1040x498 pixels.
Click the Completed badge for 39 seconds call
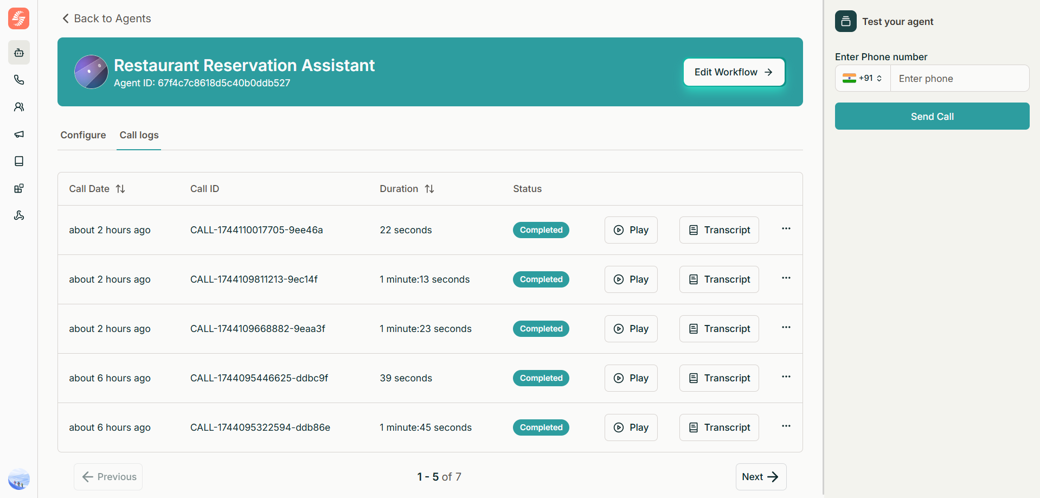click(541, 378)
